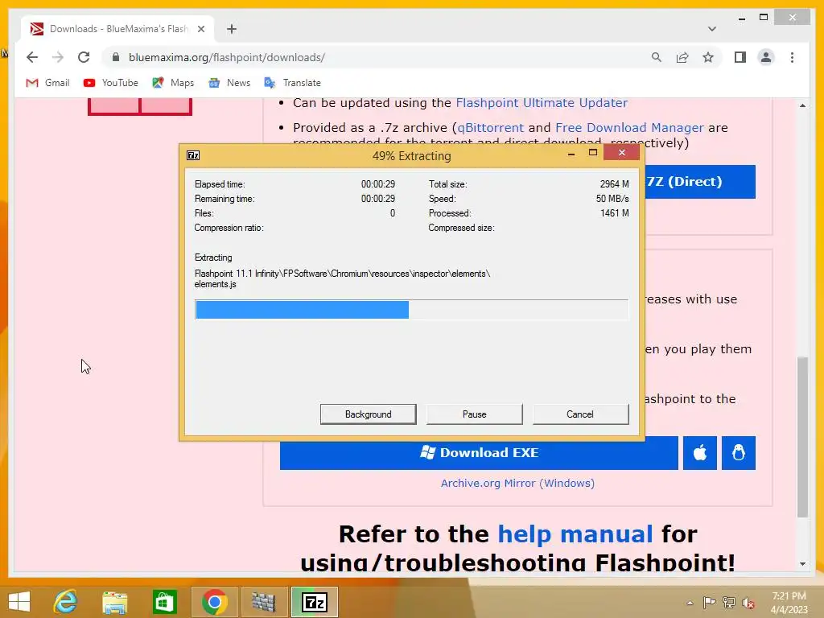Open the zoom magnifier icon in address bar

pos(657,57)
